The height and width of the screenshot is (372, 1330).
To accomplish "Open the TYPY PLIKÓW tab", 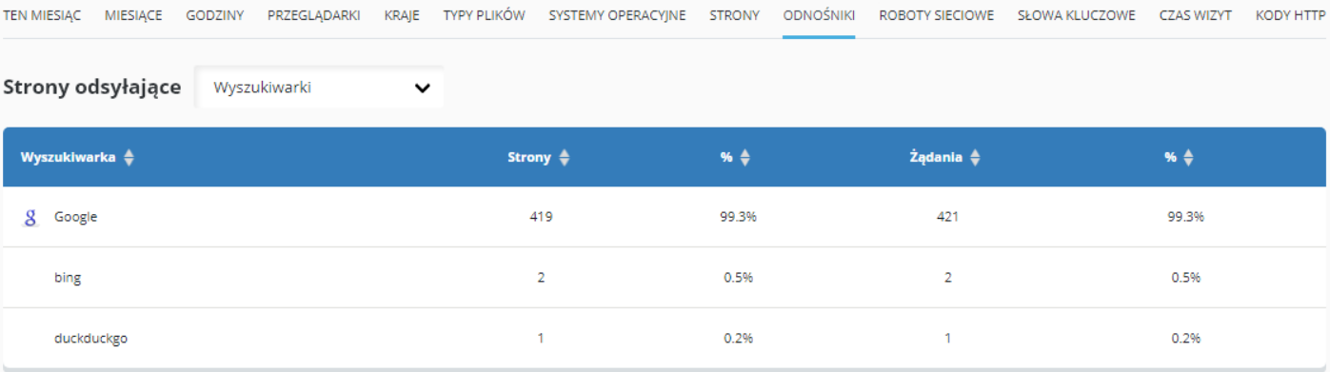I will pos(485,16).
